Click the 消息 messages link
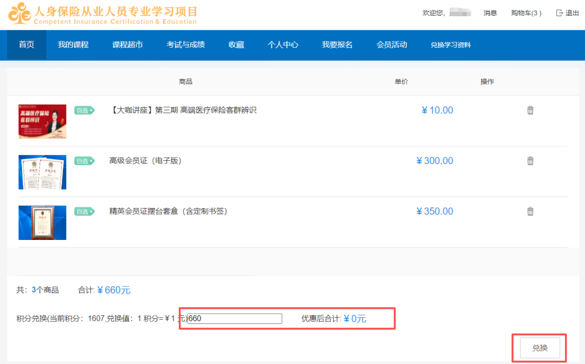Image resolution: width=585 pixels, height=364 pixels. point(490,13)
